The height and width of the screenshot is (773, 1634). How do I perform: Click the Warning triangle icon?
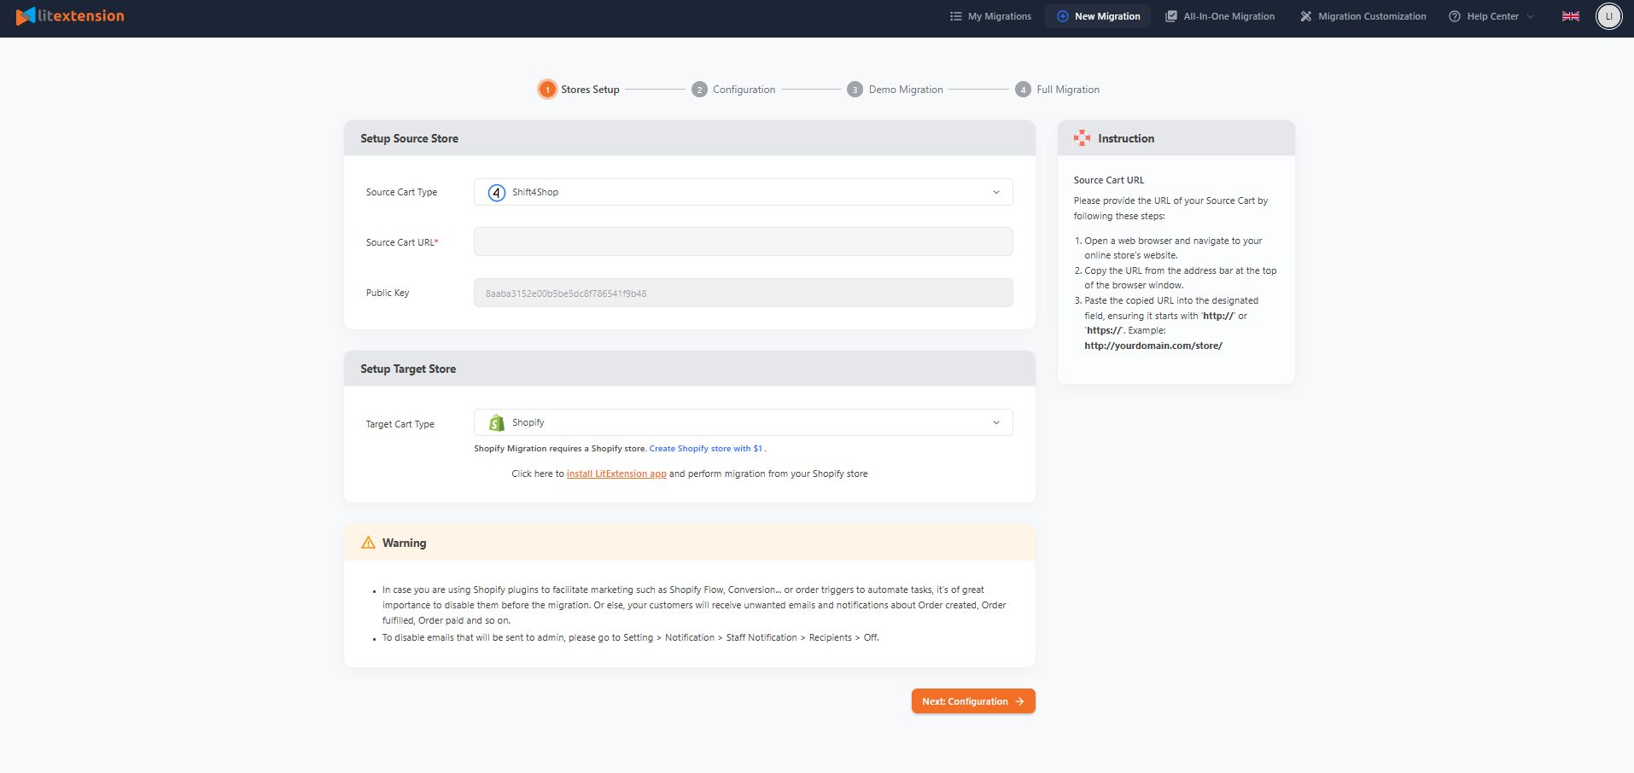tap(368, 543)
